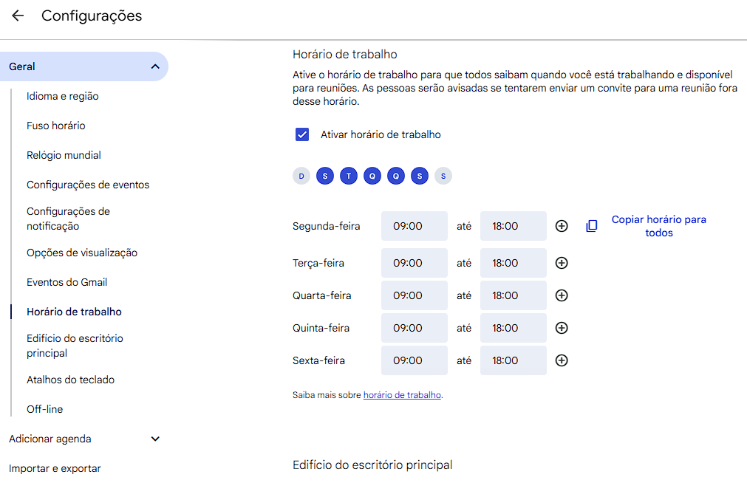Select Idioma e região in sidebar
Screen dimensions: 747x483
click(62, 96)
